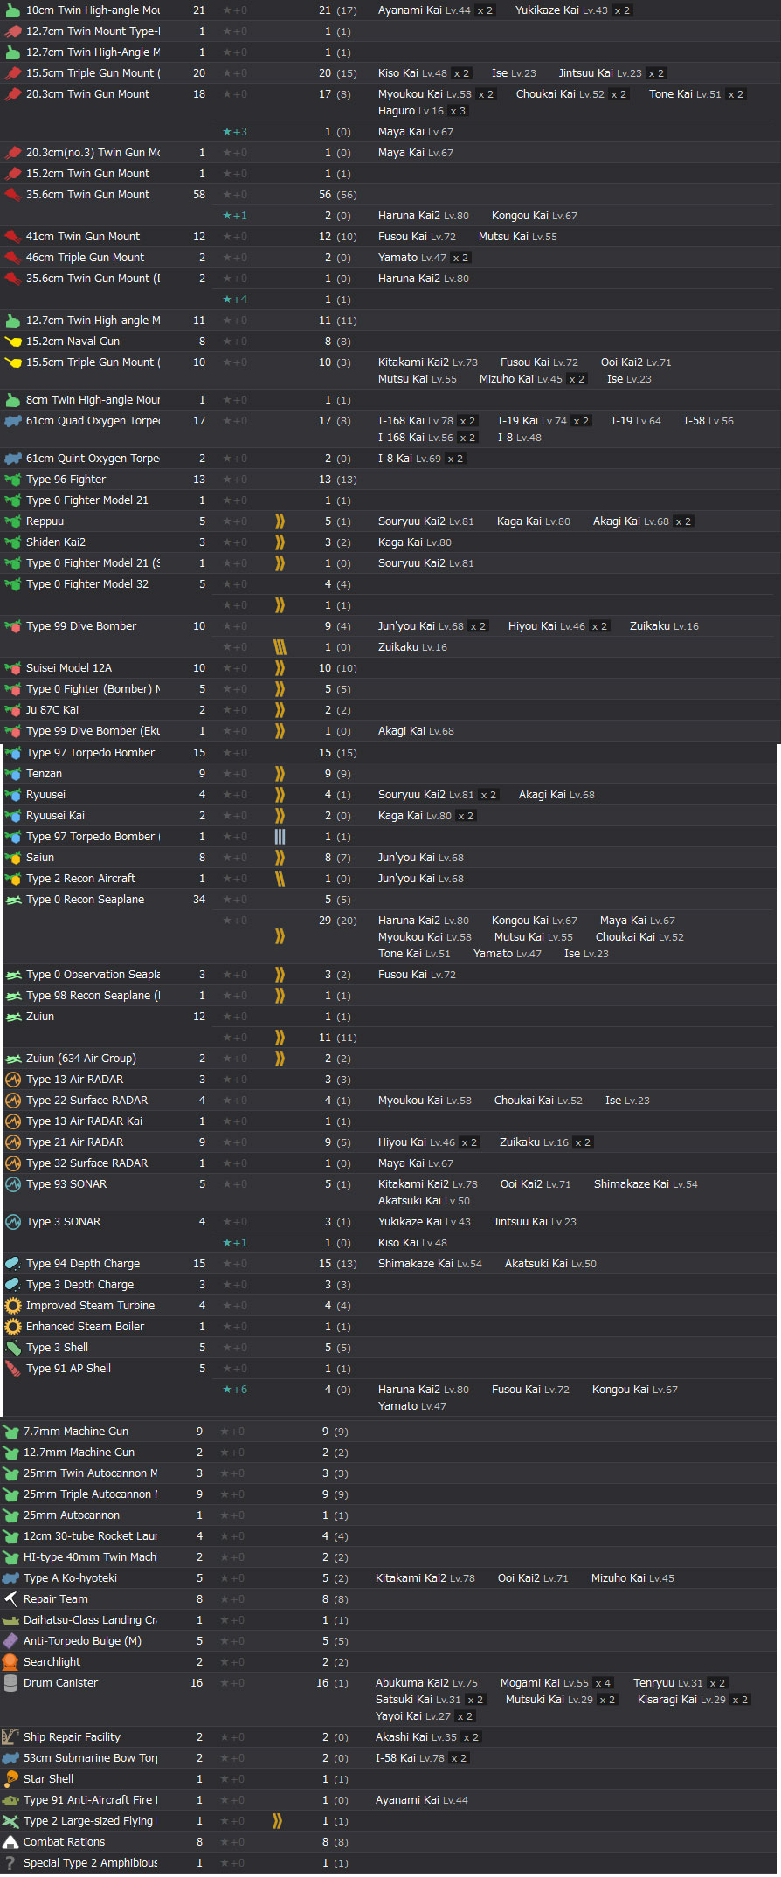Click the seaplane icon beside Zuiun (634 Air Group)

pyautogui.click(x=13, y=1059)
